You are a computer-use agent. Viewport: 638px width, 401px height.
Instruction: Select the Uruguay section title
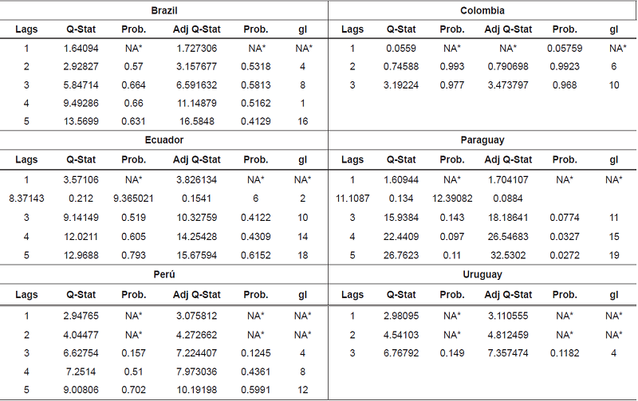click(482, 273)
